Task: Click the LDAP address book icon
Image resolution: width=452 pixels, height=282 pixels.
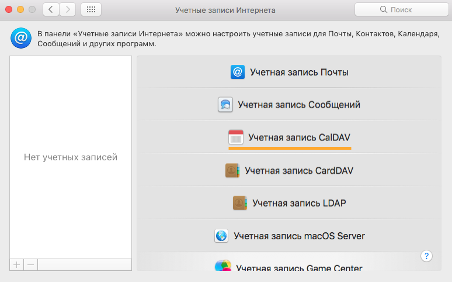Action: [240, 203]
